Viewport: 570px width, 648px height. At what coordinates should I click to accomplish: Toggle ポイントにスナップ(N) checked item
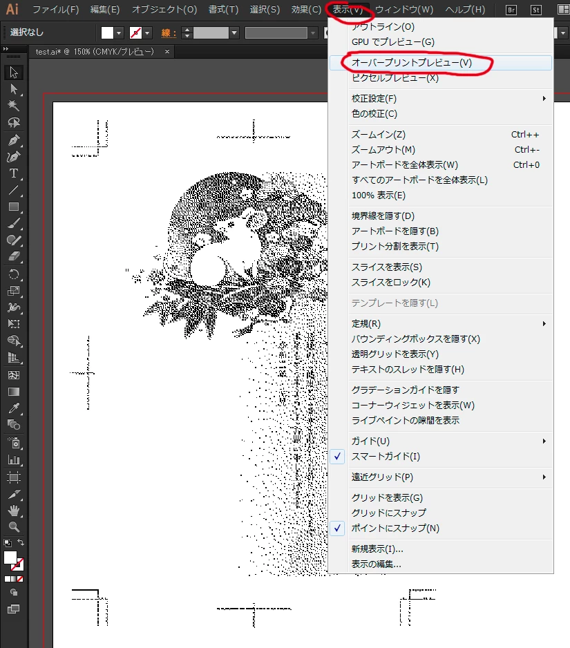[441, 528]
